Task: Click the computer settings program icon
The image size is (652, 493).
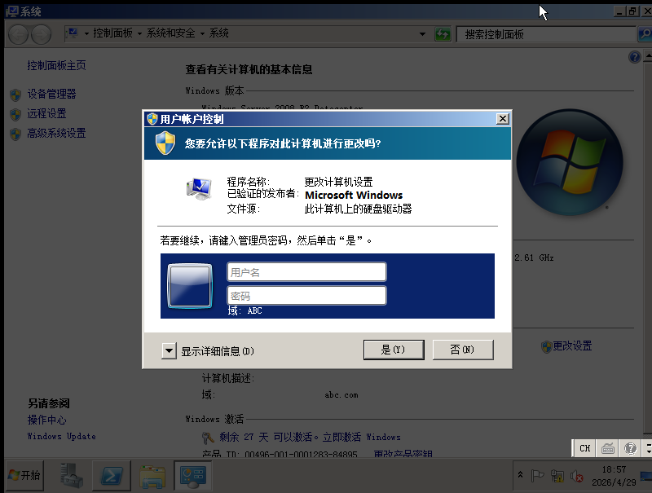Action: click(x=199, y=189)
